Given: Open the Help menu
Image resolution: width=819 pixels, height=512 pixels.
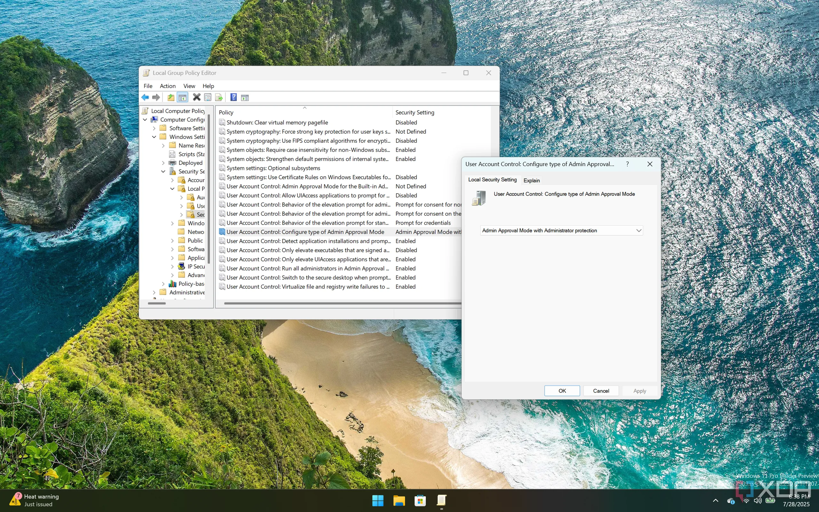Looking at the screenshot, I should [208, 86].
